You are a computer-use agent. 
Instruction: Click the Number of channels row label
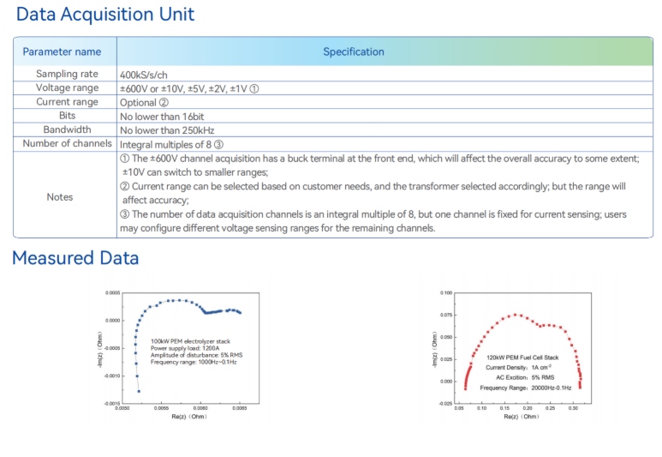tap(67, 143)
